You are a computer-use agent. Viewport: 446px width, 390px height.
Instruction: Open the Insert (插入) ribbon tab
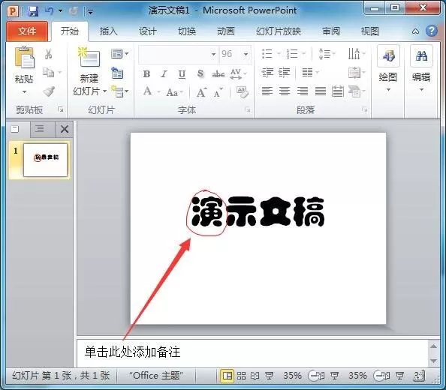coord(108,31)
